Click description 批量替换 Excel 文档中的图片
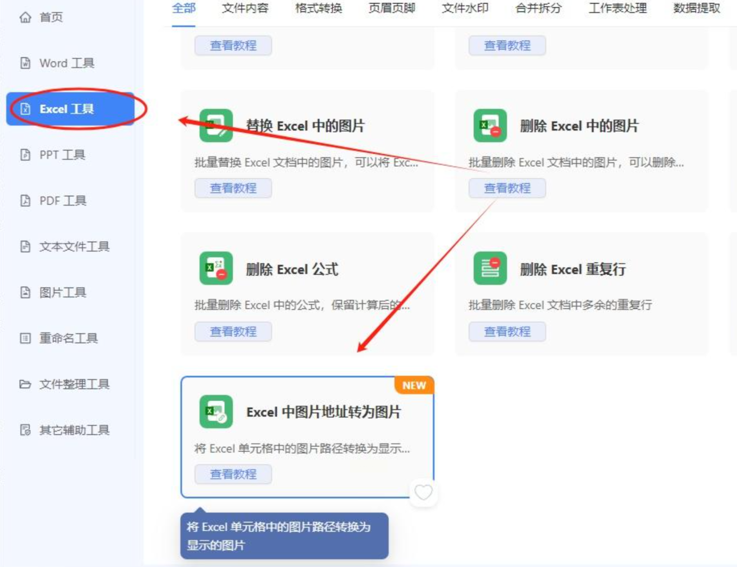 tap(306, 163)
